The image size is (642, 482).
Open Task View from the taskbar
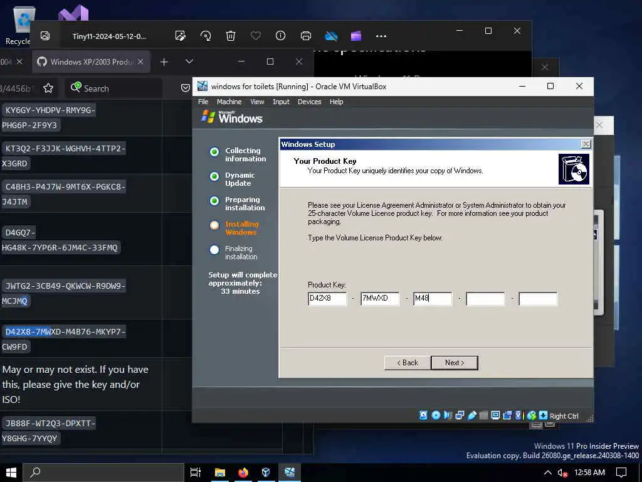pyautogui.click(x=196, y=473)
